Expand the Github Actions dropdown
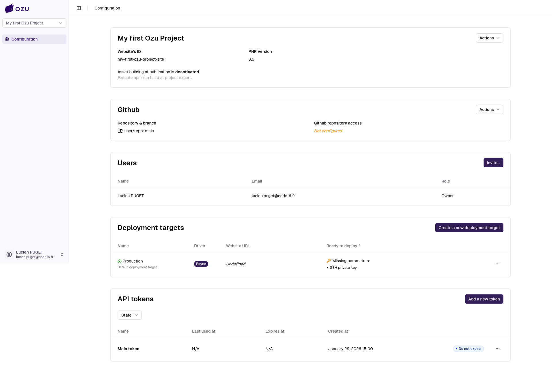Image resolution: width=552 pixels, height=389 pixels. pos(489,110)
